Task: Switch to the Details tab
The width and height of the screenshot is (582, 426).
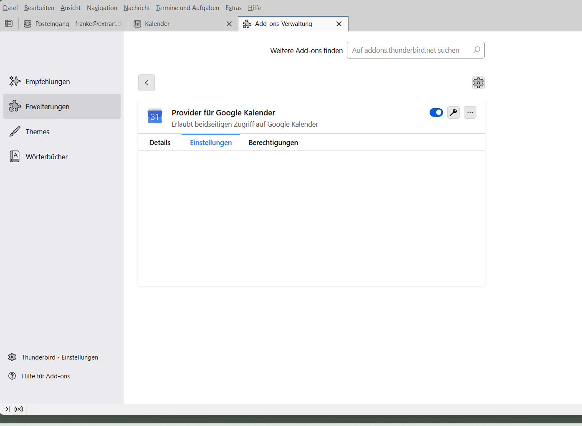Action: coord(160,143)
